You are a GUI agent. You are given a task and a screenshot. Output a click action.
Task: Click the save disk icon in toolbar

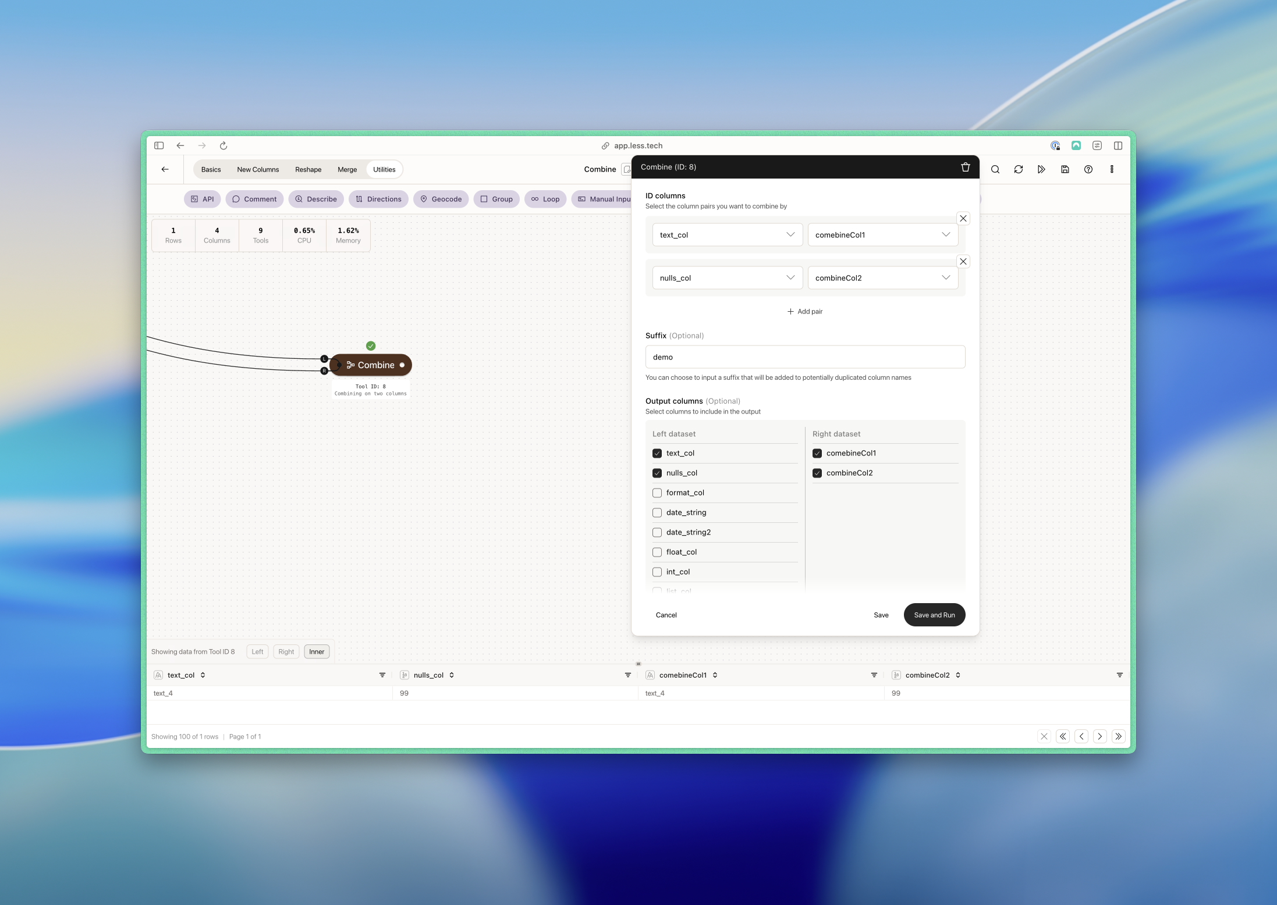1065,169
